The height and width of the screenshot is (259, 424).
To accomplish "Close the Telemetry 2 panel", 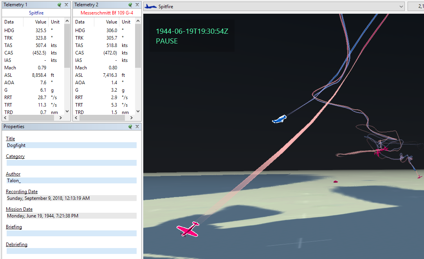I will [x=137, y=5].
